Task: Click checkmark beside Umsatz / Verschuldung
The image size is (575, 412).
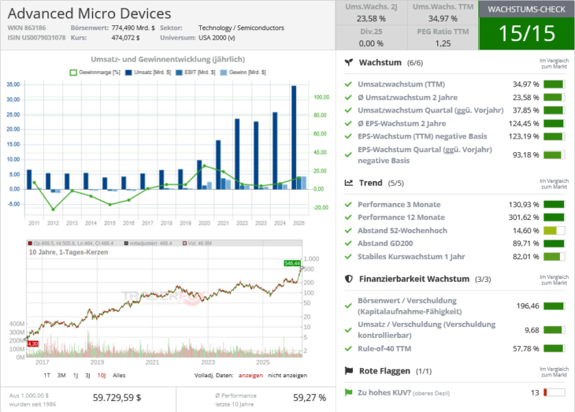Action: [x=348, y=330]
